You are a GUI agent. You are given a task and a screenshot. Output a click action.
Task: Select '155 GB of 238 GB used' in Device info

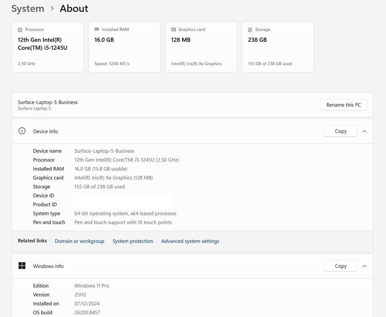coord(100,187)
